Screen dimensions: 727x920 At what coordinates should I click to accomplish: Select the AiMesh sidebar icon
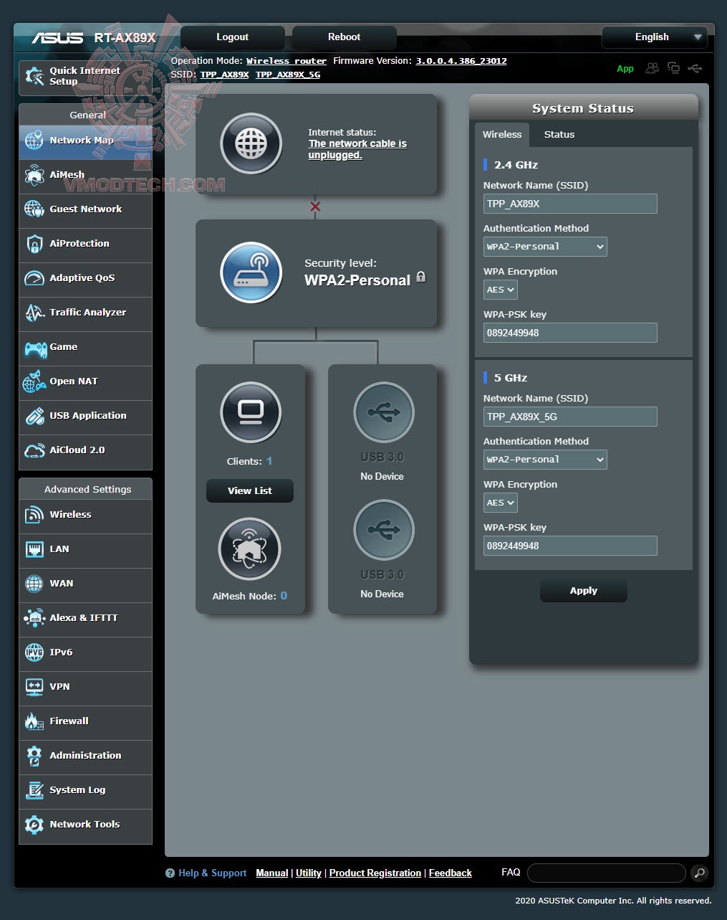tap(34, 174)
